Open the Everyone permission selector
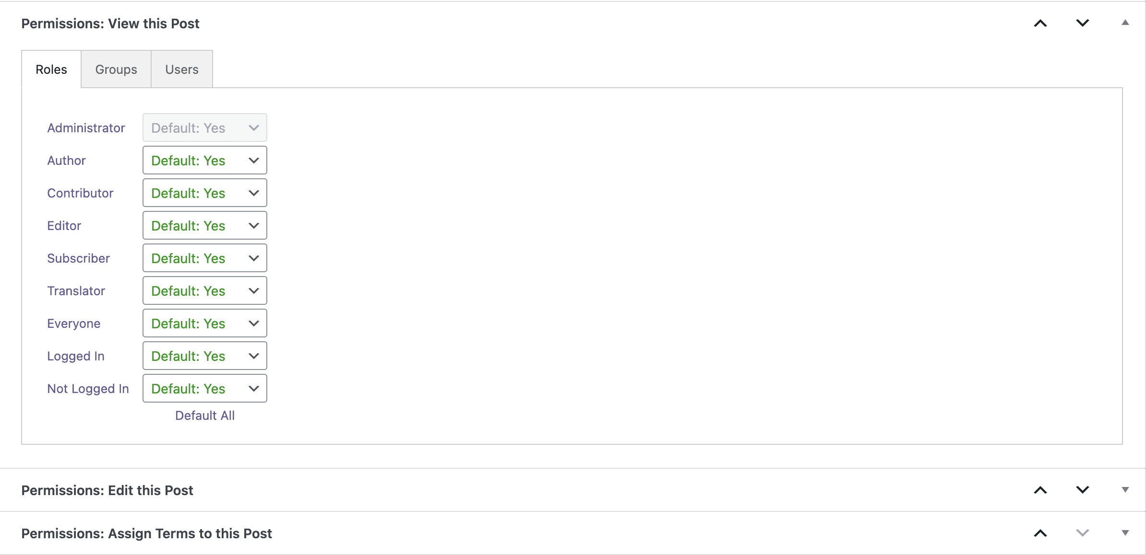The width and height of the screenshot is (1146, 555). 204,323
